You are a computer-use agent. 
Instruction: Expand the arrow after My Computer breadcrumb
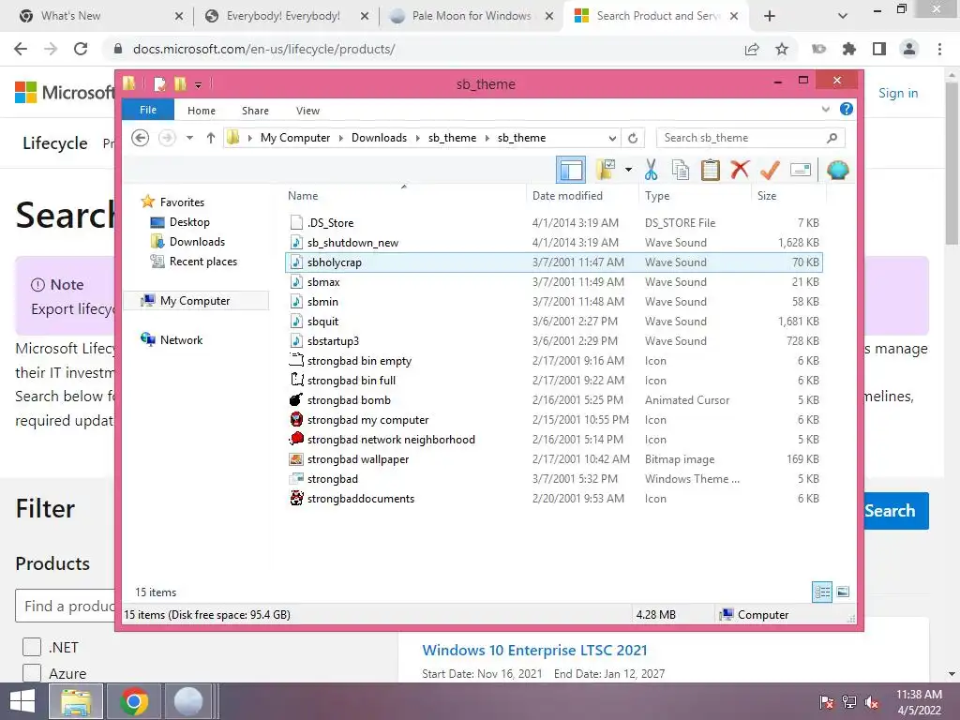(341, 138)
